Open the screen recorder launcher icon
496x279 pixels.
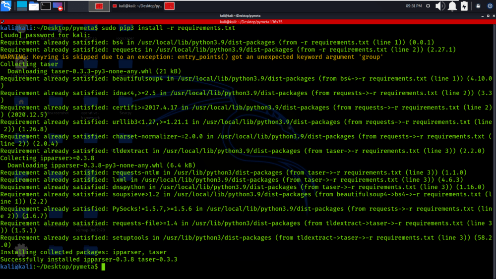coord(58,6)
